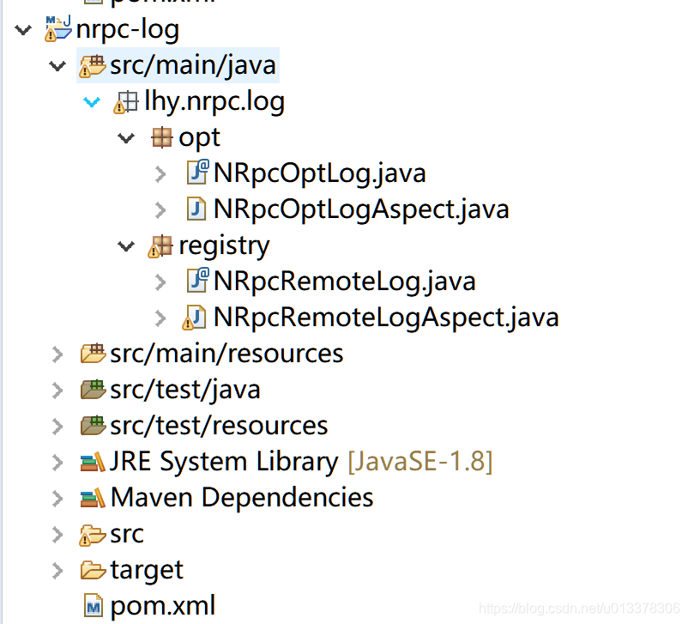This screenshot has width=688, height=624.
Task: Click the lhy.nrpc.log package icon
Action: (x=126, y=102)
